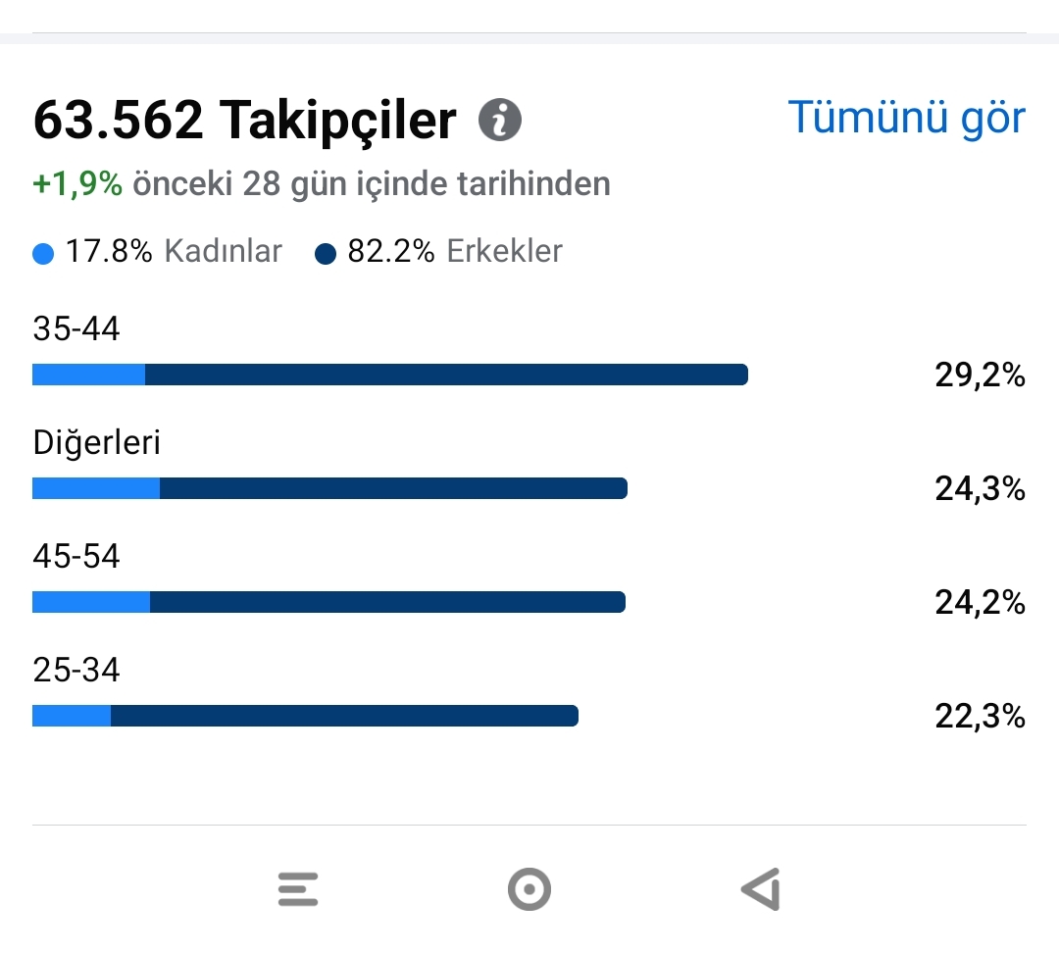Open the Tümünü gör link

click(x=907, y=118)
